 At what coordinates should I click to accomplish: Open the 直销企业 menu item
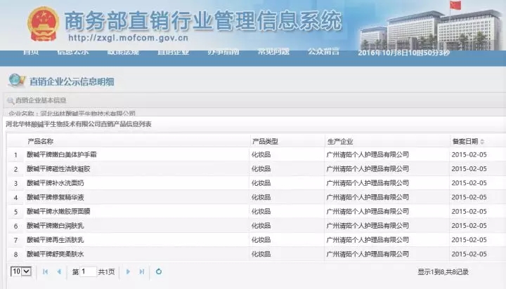coord(174,51)
